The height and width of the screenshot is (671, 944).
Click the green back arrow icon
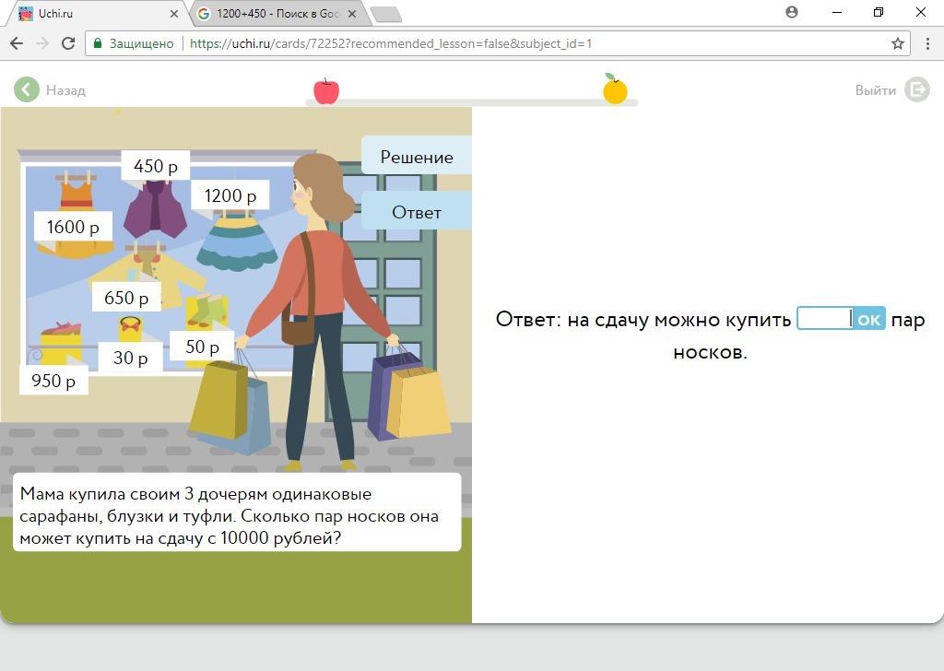(x=27, y=89)
